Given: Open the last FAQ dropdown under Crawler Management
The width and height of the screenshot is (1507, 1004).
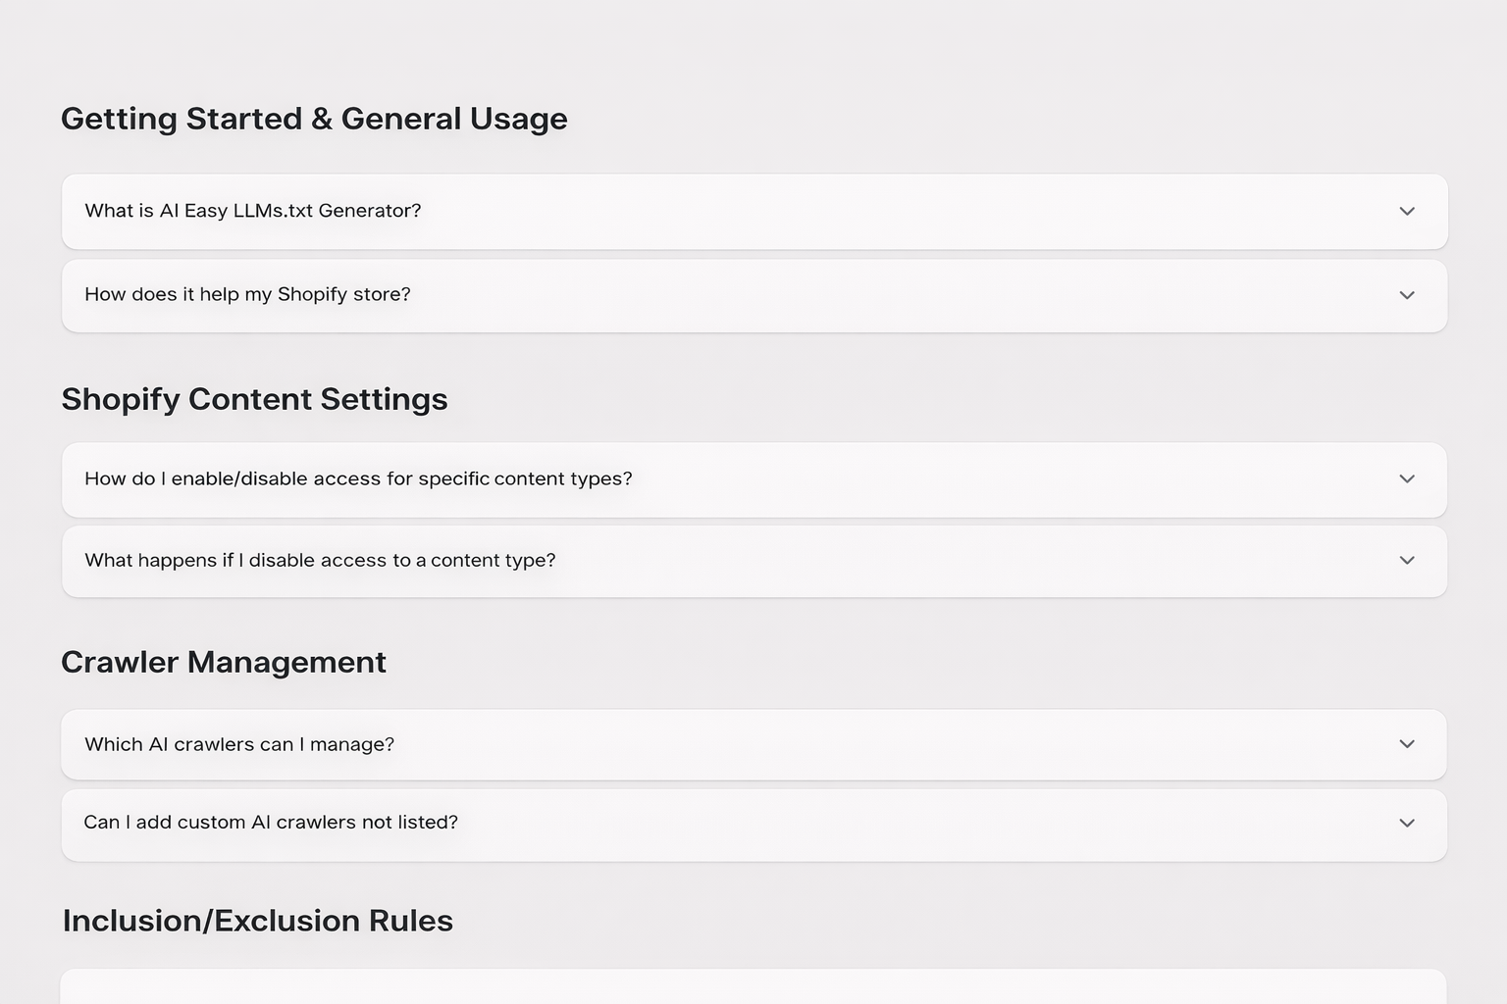Looking at the screenshot, I should 753,824.
